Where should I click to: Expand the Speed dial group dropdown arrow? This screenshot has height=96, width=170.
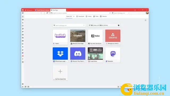click(74, 17)
